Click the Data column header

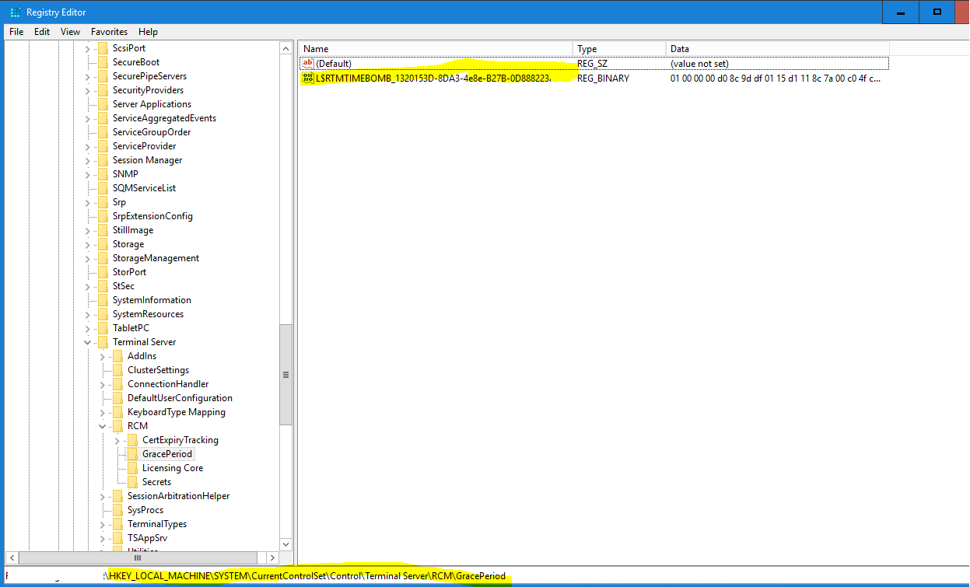[778, 48]
